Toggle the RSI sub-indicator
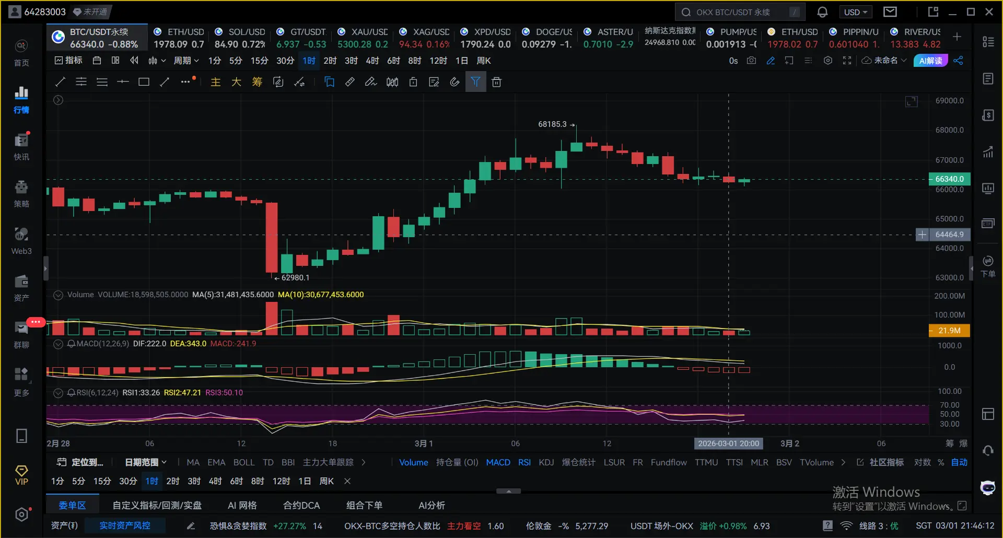Image resolution: width=1003 pixels, height=538 pixels. click(524, 462)
